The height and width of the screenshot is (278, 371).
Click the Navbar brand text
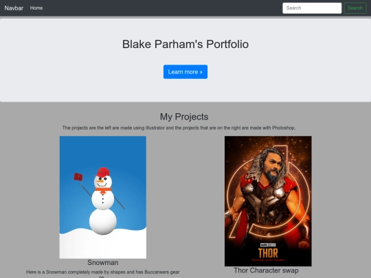point(14,8)
